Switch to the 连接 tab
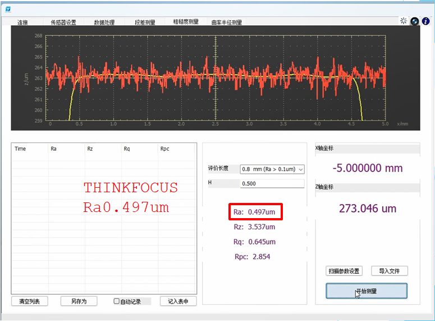 click(x=22, y=22)
